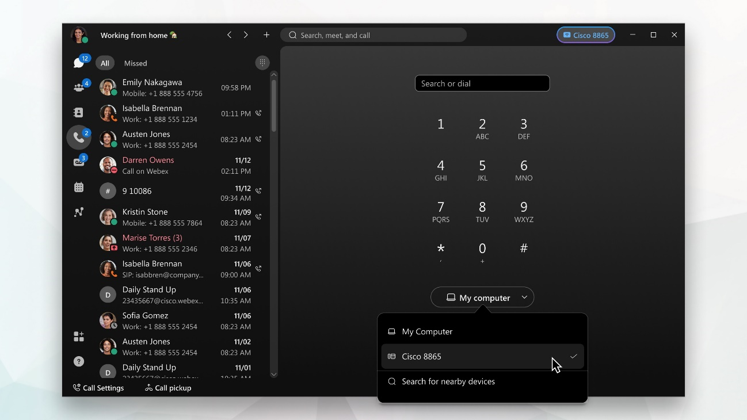747x420 pixels.
Task: Select Search for nearby devices option
Action: pyautogui.click(x=482, y=381)
